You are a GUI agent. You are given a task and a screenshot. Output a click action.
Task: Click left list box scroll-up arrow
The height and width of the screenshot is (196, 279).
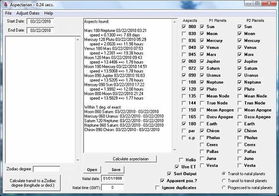(78, 40)
